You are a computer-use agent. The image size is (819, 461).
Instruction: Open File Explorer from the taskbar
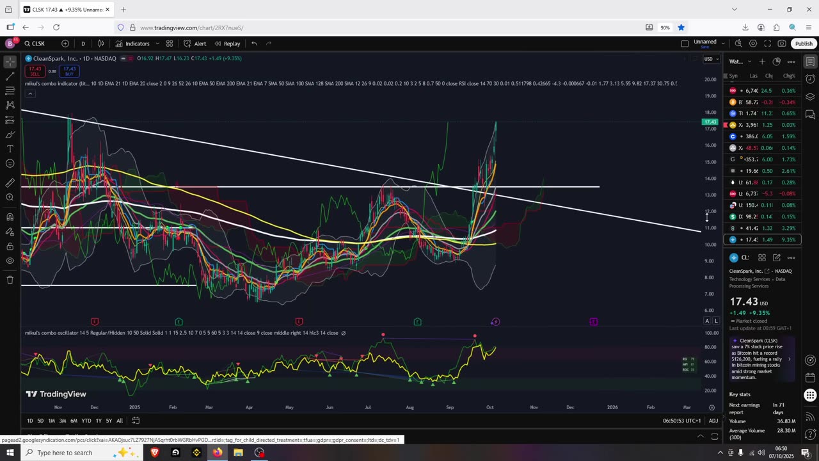(238, 453)
